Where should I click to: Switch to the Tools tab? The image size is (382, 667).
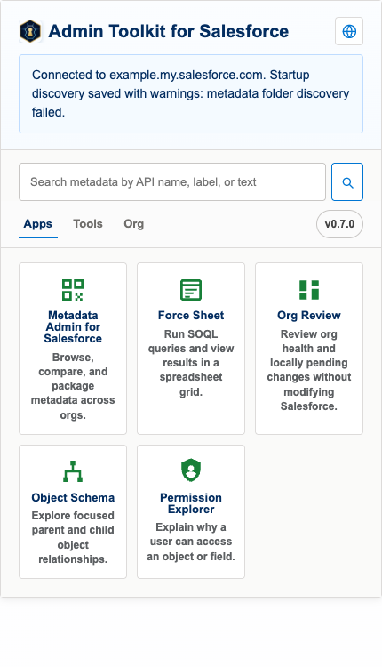(x=88, y=224)
